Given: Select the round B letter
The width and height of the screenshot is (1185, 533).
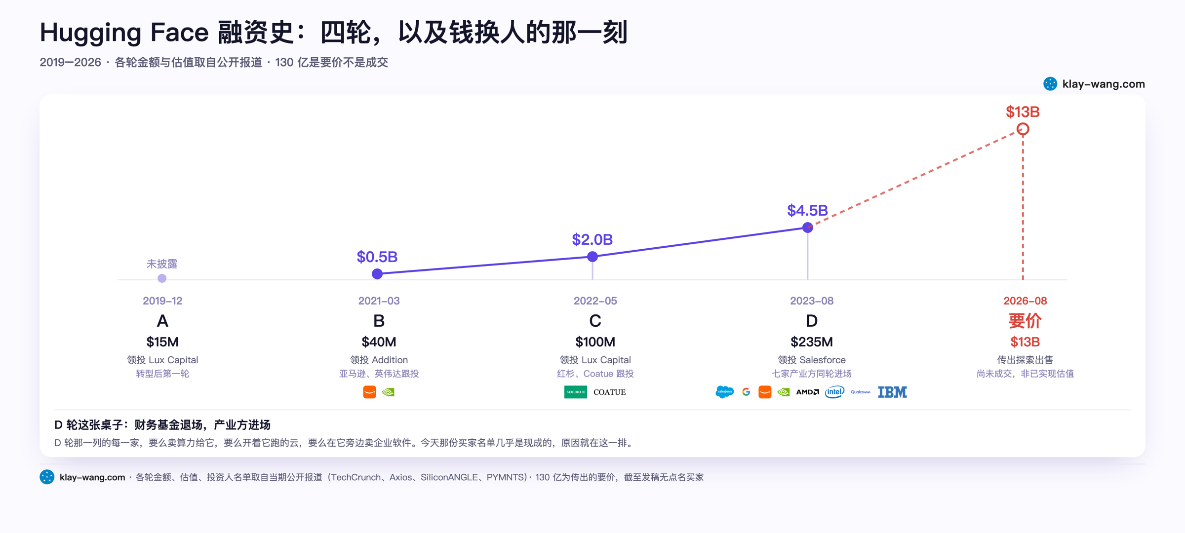Looking at the screenshot, I should pos(379,321).
